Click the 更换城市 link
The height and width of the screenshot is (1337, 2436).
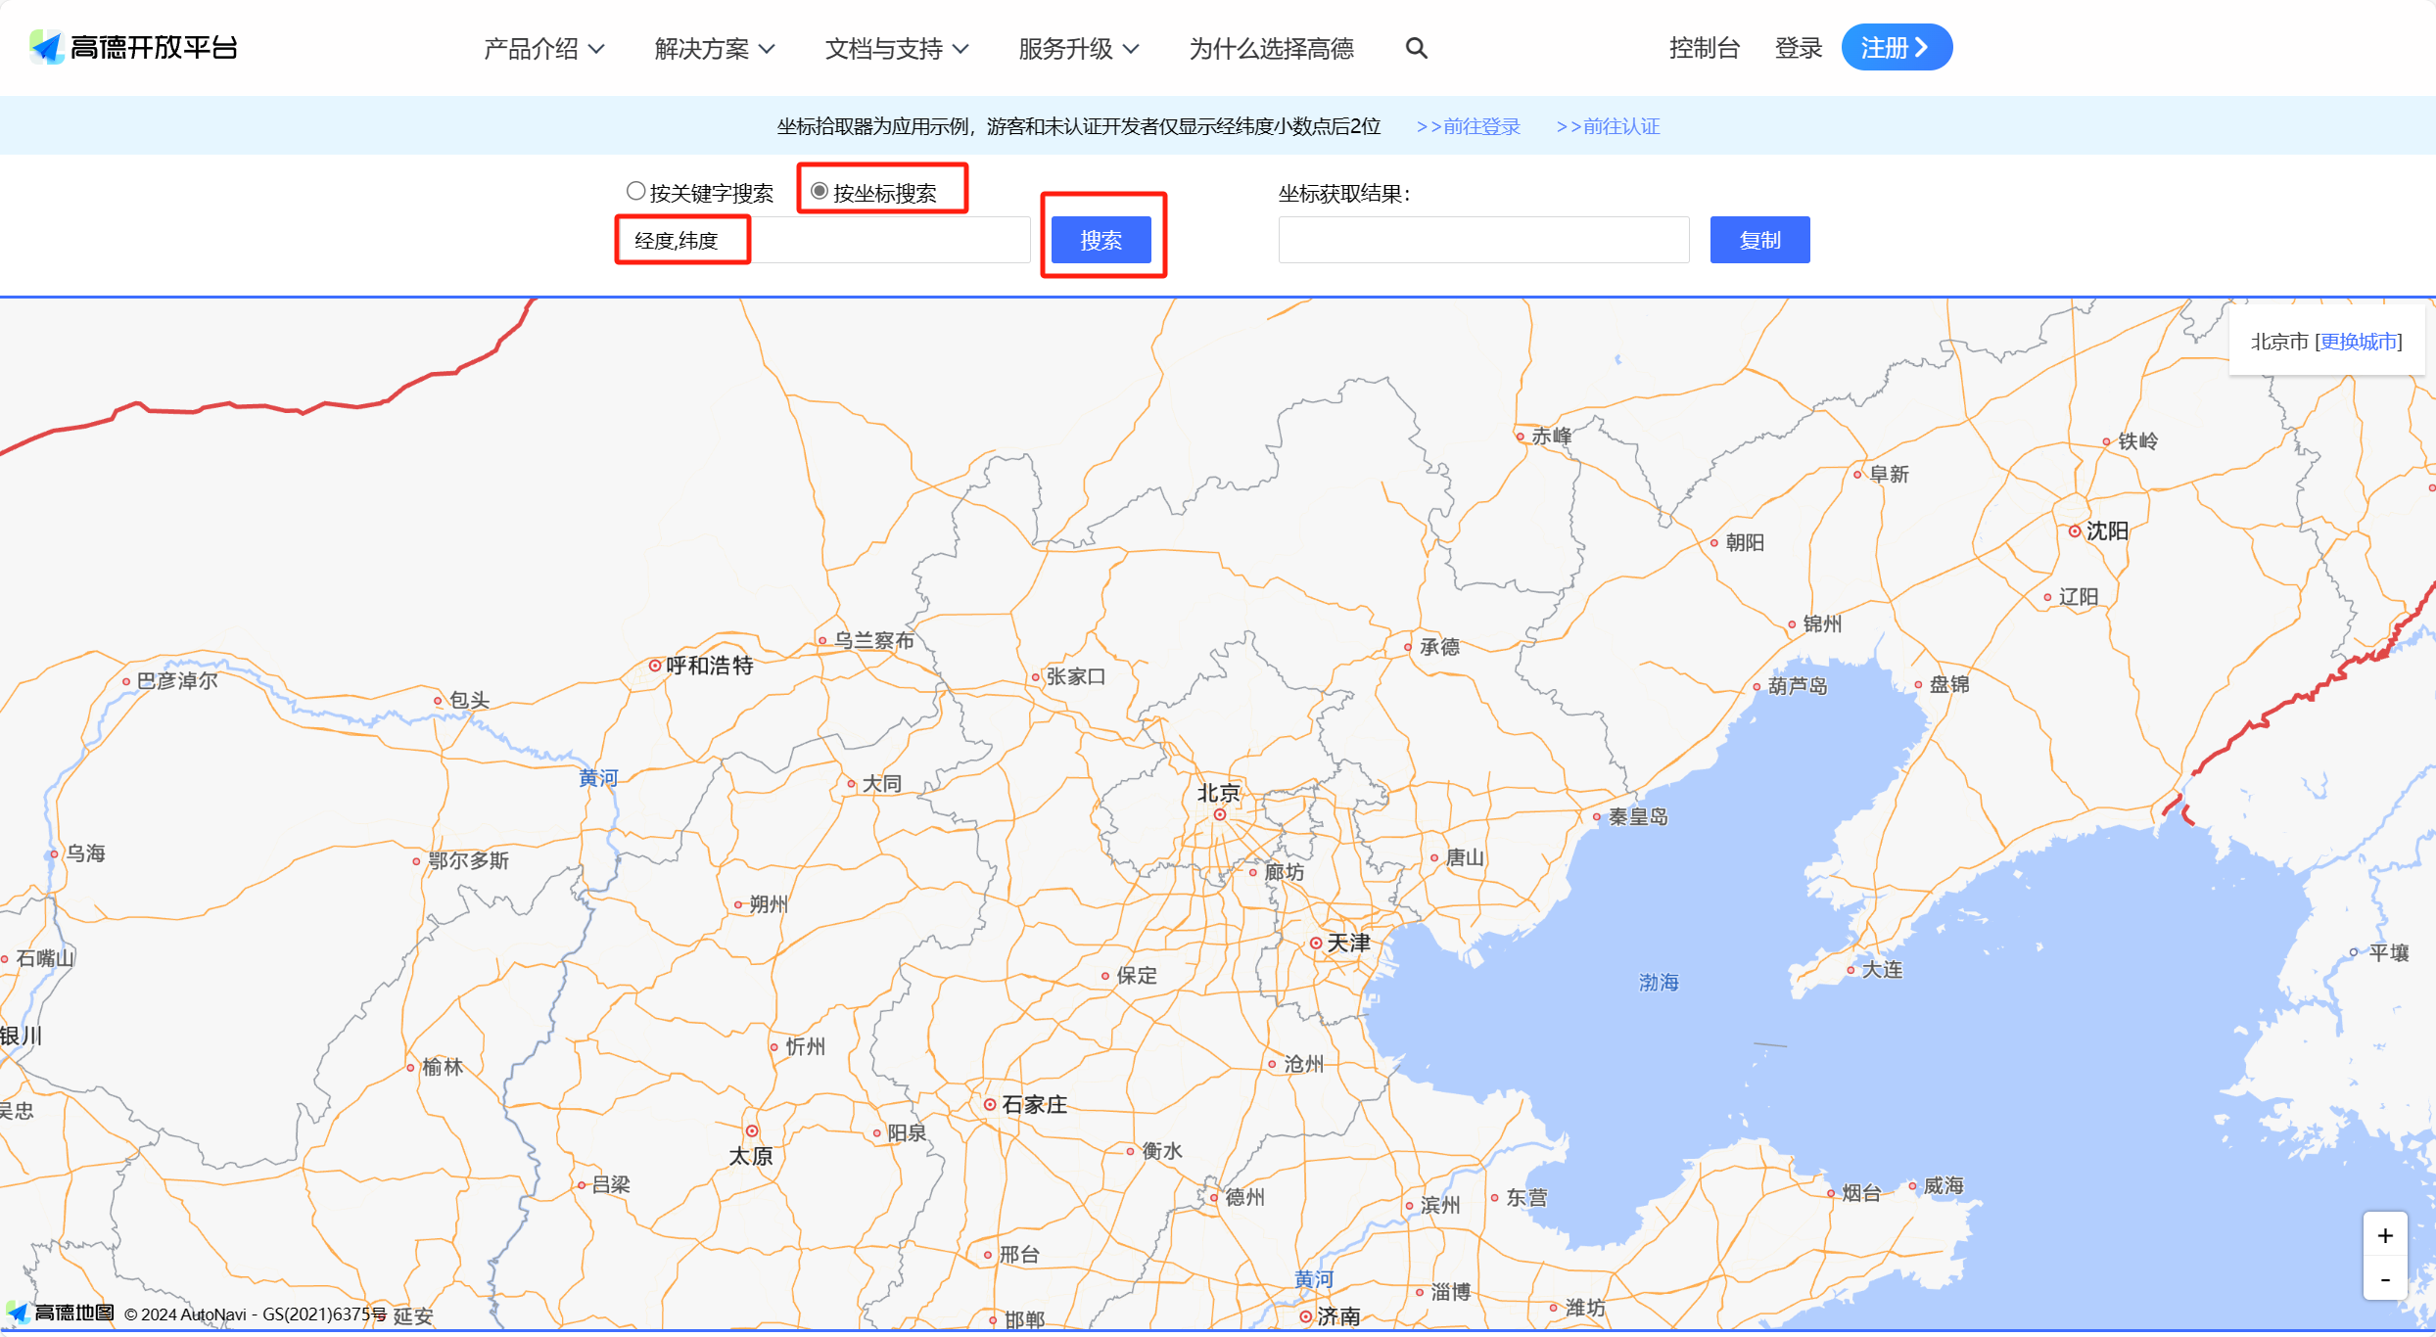click(x=2358, y=342)
